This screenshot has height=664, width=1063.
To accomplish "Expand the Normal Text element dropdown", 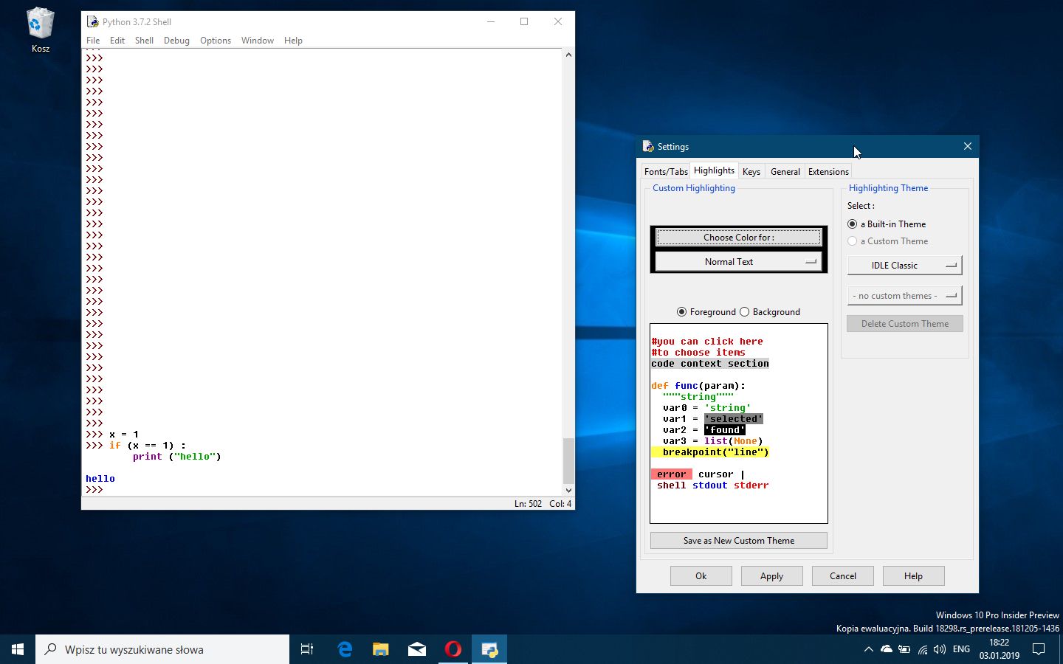I will click(738, 262).
